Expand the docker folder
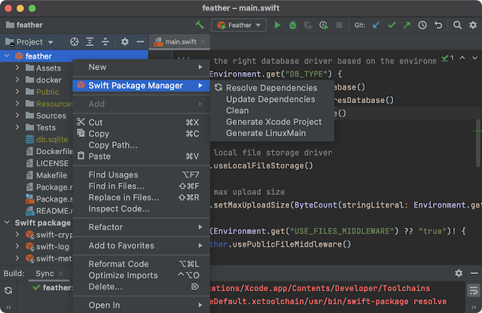The width and height of the screenshot is (482, 313). [x=17, y=80]
